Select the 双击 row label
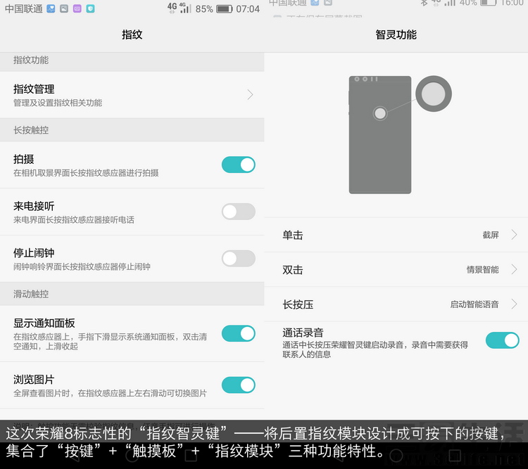The width and height of the screenshot is (528, 469). 293,270
